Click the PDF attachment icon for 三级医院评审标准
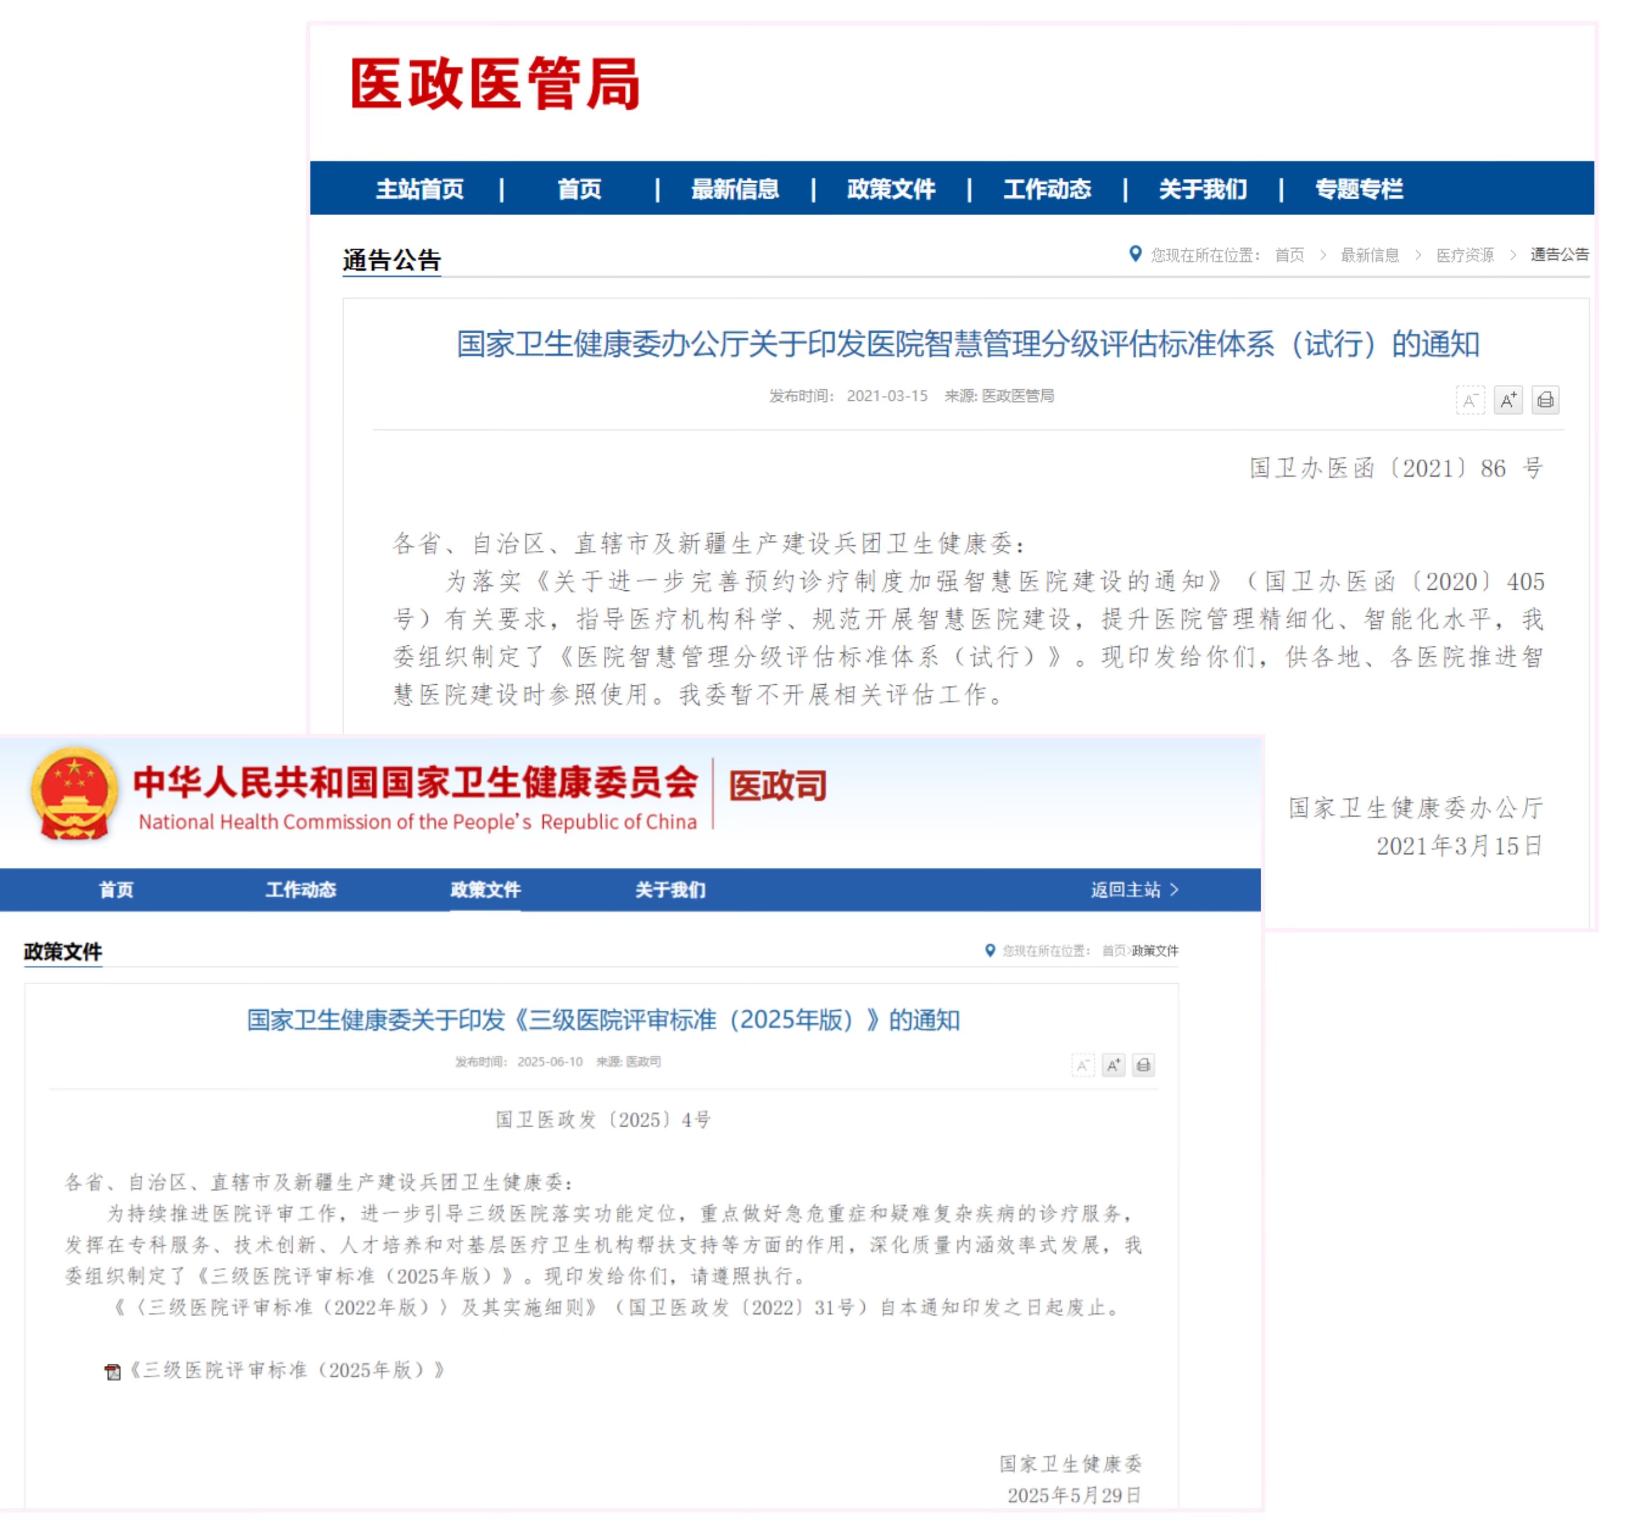Viewport: 1641px width, 1534px height. pos(113,1372)
